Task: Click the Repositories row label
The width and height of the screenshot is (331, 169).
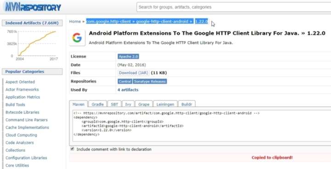Action: click(x=83, y=81)
